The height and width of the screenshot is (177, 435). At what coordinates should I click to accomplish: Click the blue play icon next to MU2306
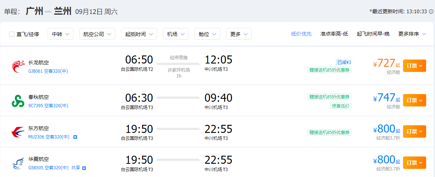tap(75, 137)
